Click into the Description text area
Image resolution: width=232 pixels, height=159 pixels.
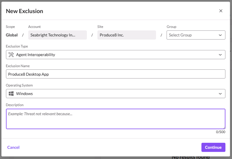click(x=116, y=119)
